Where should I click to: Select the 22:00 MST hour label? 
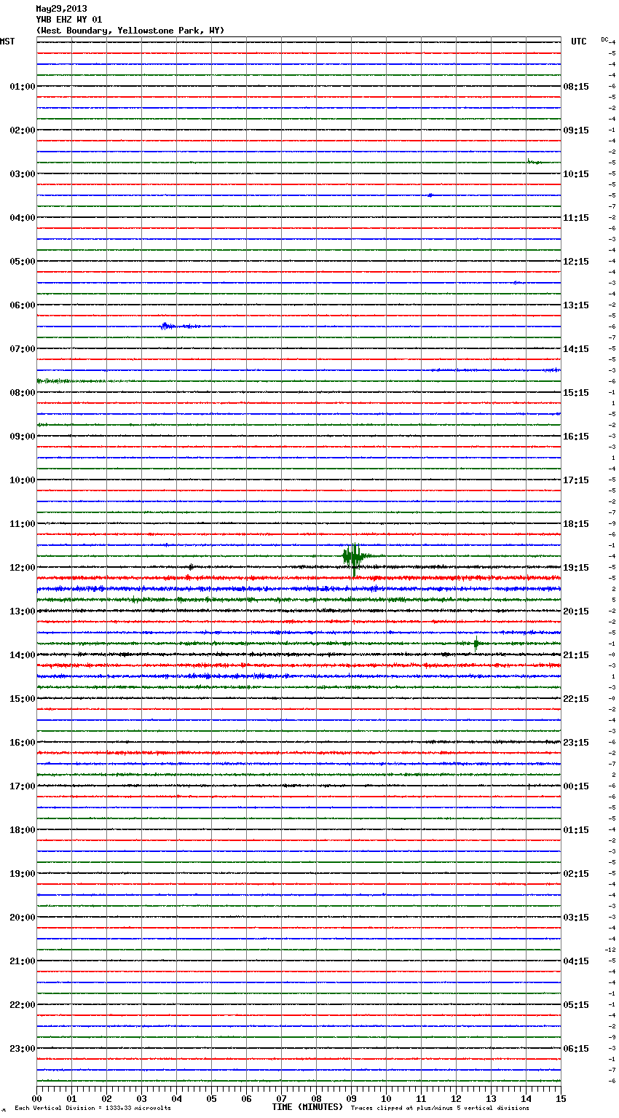click(23, 1005)
